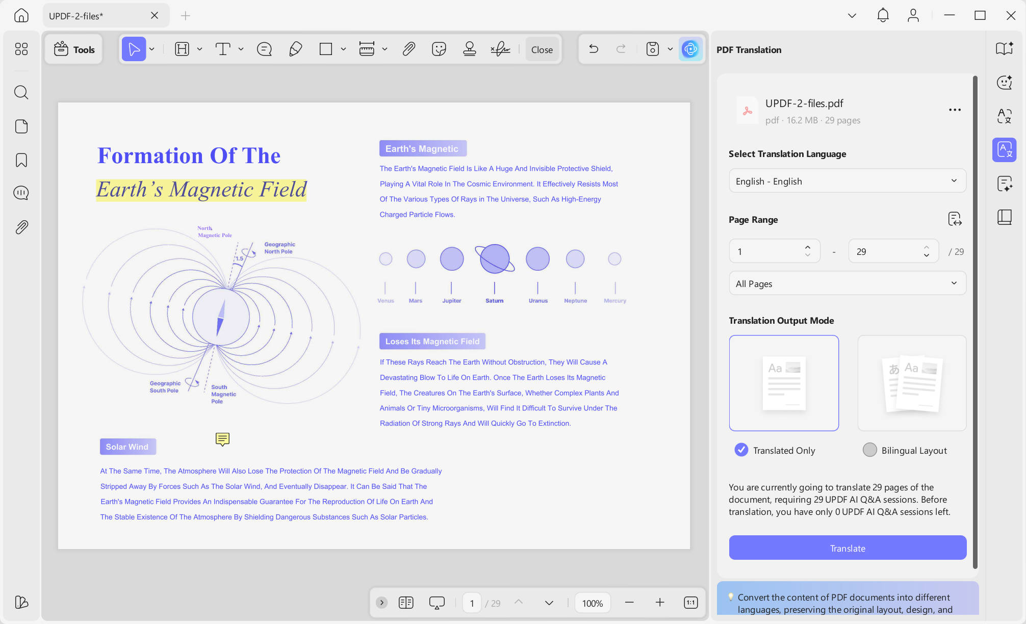
Task: Zoom in with the plus button
Action: (659, 603)
